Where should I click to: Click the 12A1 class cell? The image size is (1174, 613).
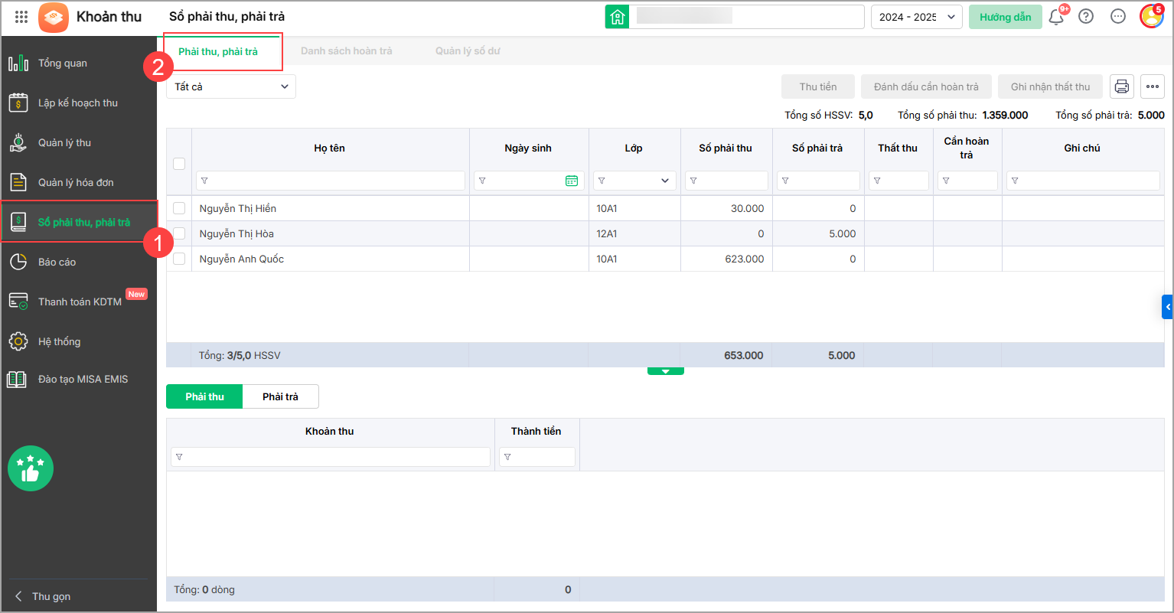tap(634, 233)
